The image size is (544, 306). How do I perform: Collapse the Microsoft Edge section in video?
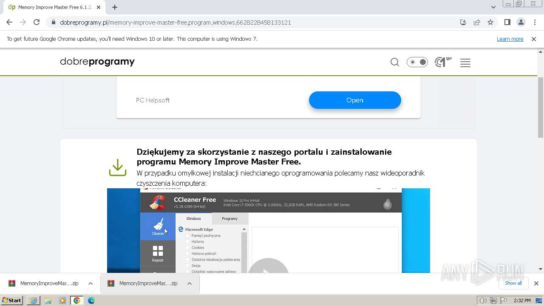[244, 229]
